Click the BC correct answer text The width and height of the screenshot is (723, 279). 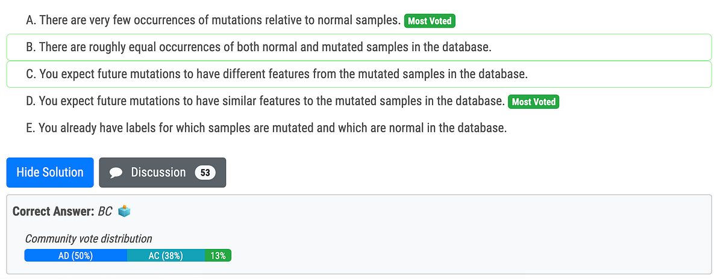[x=105, y=212]
